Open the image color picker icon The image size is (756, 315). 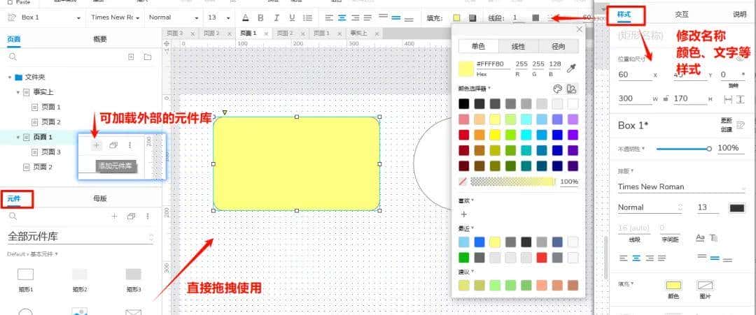572,89
